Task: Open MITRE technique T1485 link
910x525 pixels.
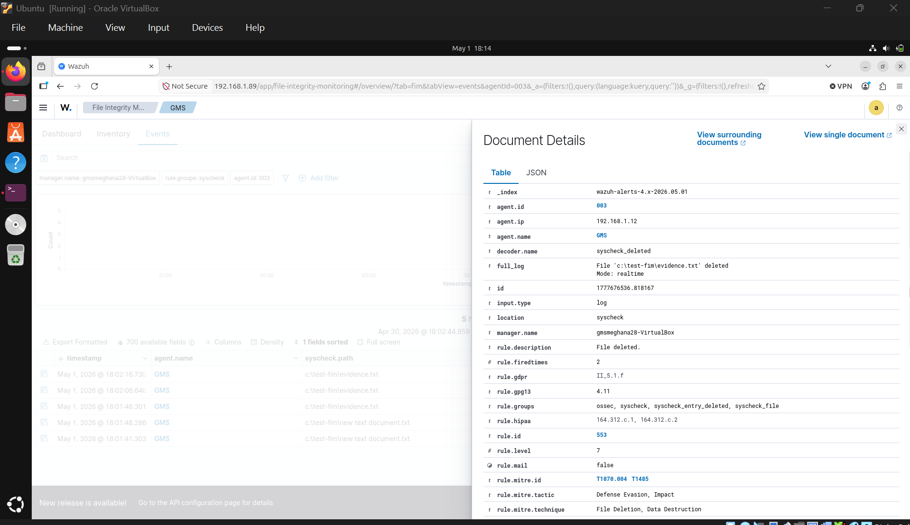Action: coord(640,479)
